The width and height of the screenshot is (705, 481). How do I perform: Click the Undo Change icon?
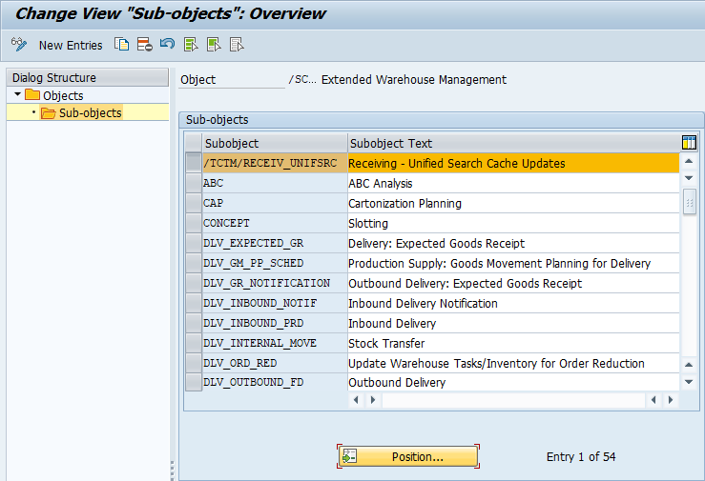(x=167, y=45)
